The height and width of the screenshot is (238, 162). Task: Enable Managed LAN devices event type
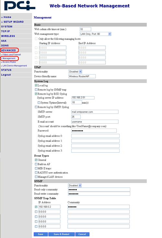36,177
